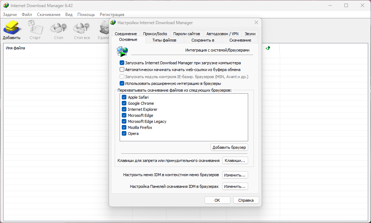Maximize the Internet Download Manager window
This screenshot has height=223, width=371.
pos(346,5)
